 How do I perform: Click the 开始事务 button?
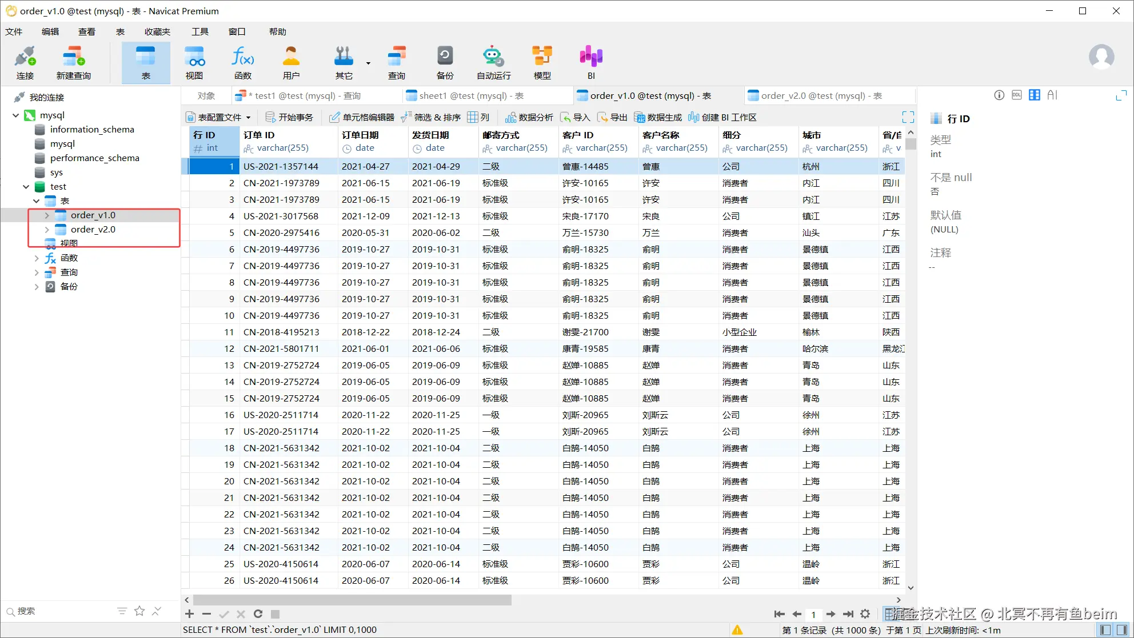(x=290, y=118)
